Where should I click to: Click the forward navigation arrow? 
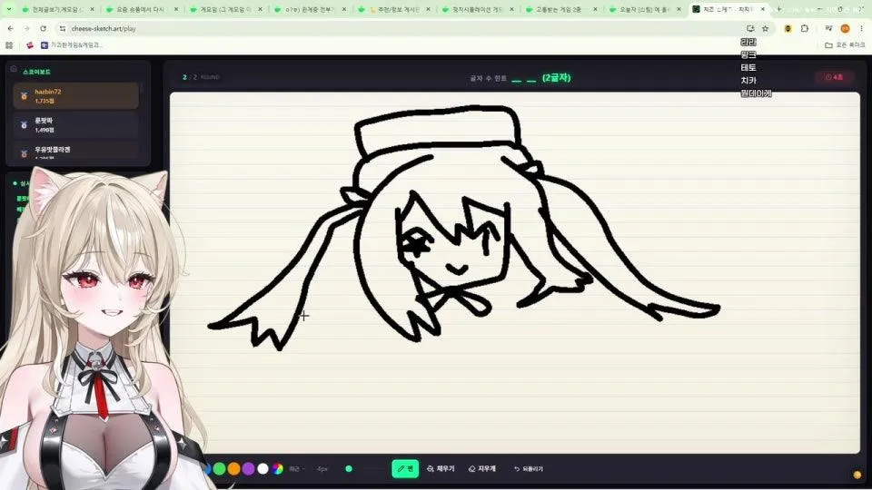point(26,28)
